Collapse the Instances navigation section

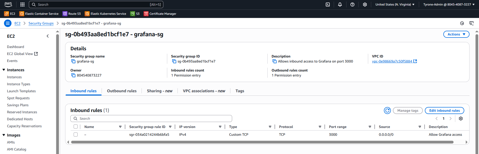point(4,70)
